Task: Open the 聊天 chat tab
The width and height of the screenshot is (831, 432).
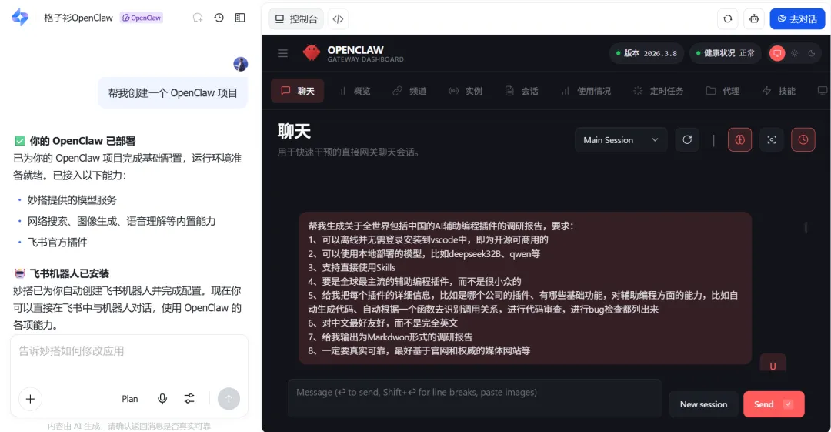Action: click(x=297, y=91)
